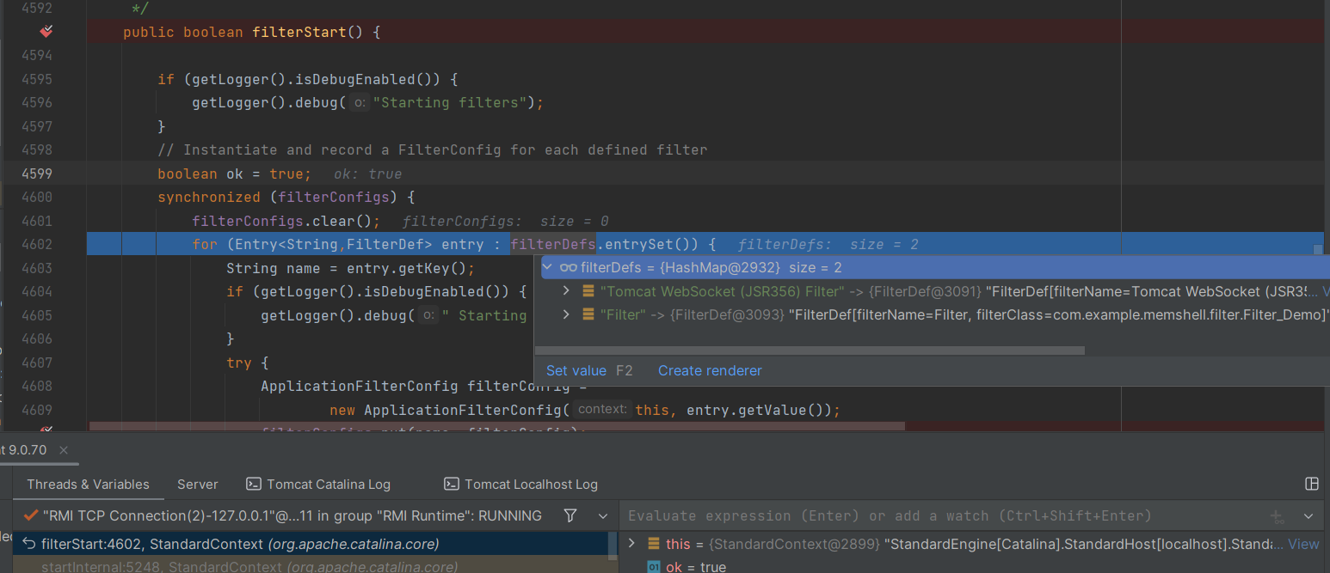Focus the Evaluate expression input field
Viewport: 1330px width, 573px height.
pos(942,515)
